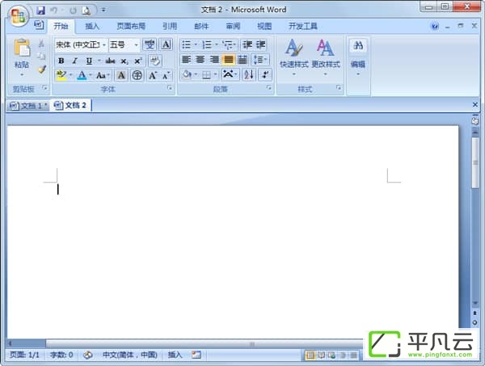Open the Font dialog launcher
485x366 pixels.
coord(170,88)
